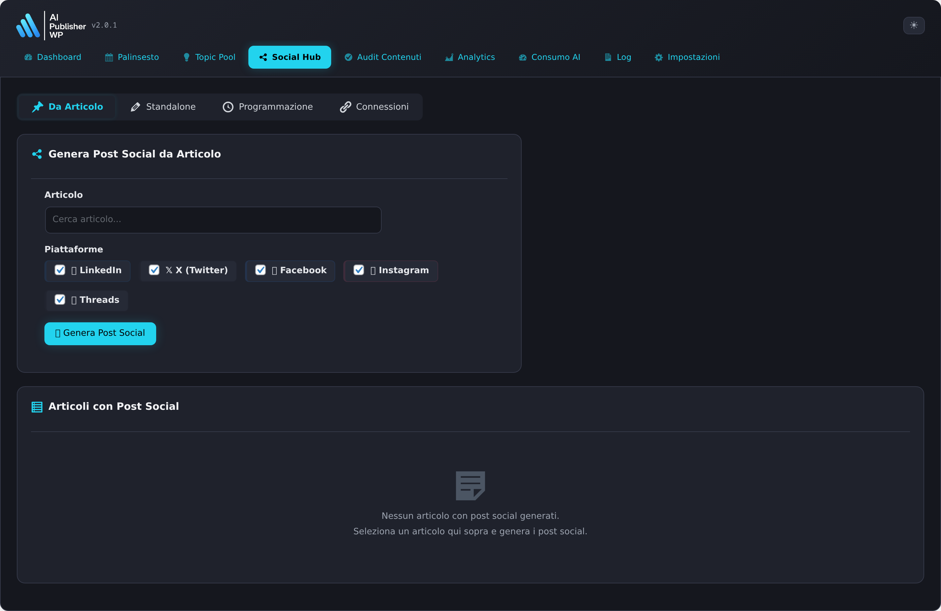941x611 pixels.
Task: Open the Topic Pool section via lightbulb icon
Action: pos(187,57)
